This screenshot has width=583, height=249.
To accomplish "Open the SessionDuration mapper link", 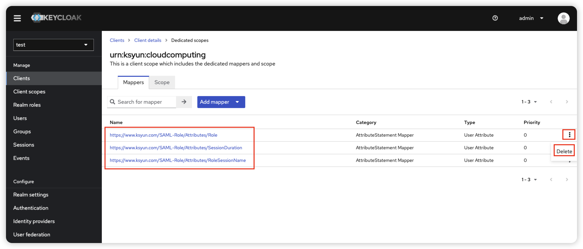I will point(176,148).
